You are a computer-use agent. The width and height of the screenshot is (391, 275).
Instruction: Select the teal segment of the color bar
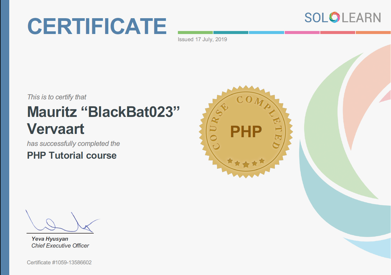coord(231,32)
